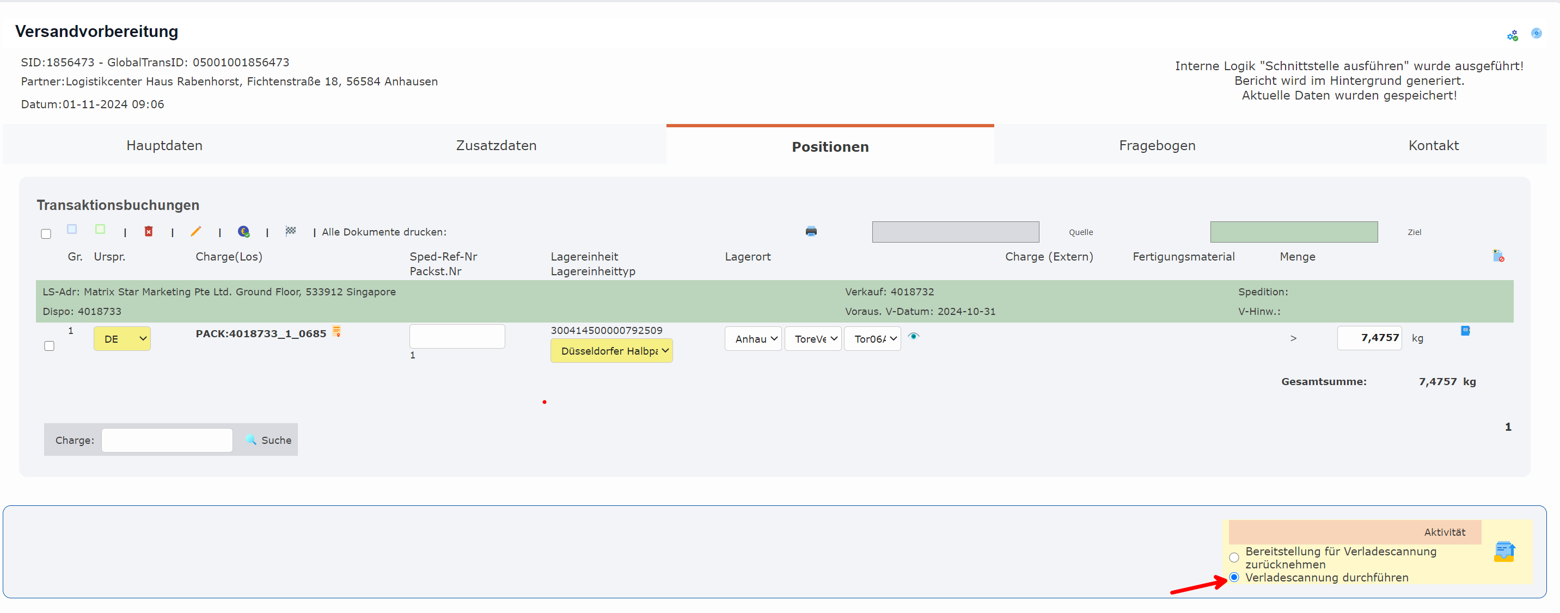Switch to the Hauptdaten tab
Screen dimensions: 1560x613
coord(164,145)
